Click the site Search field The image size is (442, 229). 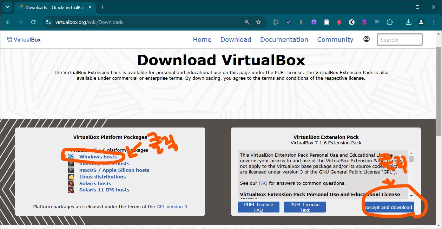(400, 40)
